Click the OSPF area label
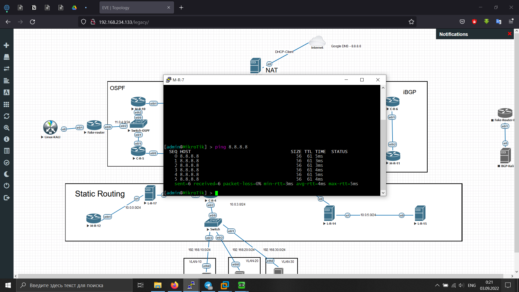519x292 pixels. pos(117,88)
